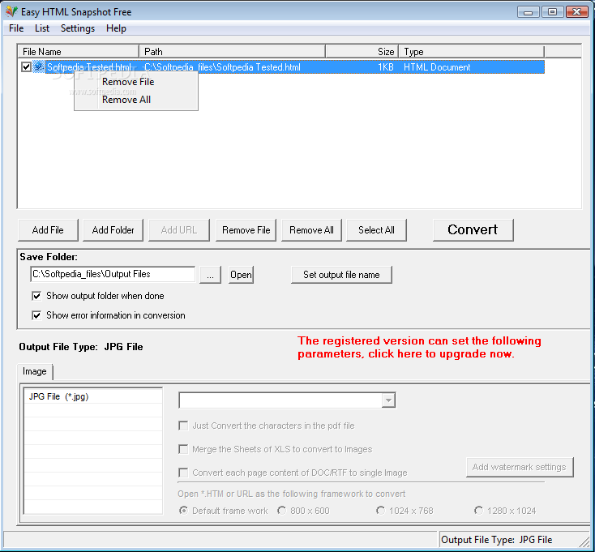Click the Add URL button
Screen dimensions: 595x552
click(179, 230)
